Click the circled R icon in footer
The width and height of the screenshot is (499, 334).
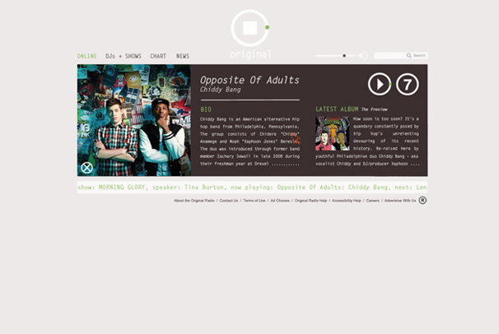(x=422, y=201)
